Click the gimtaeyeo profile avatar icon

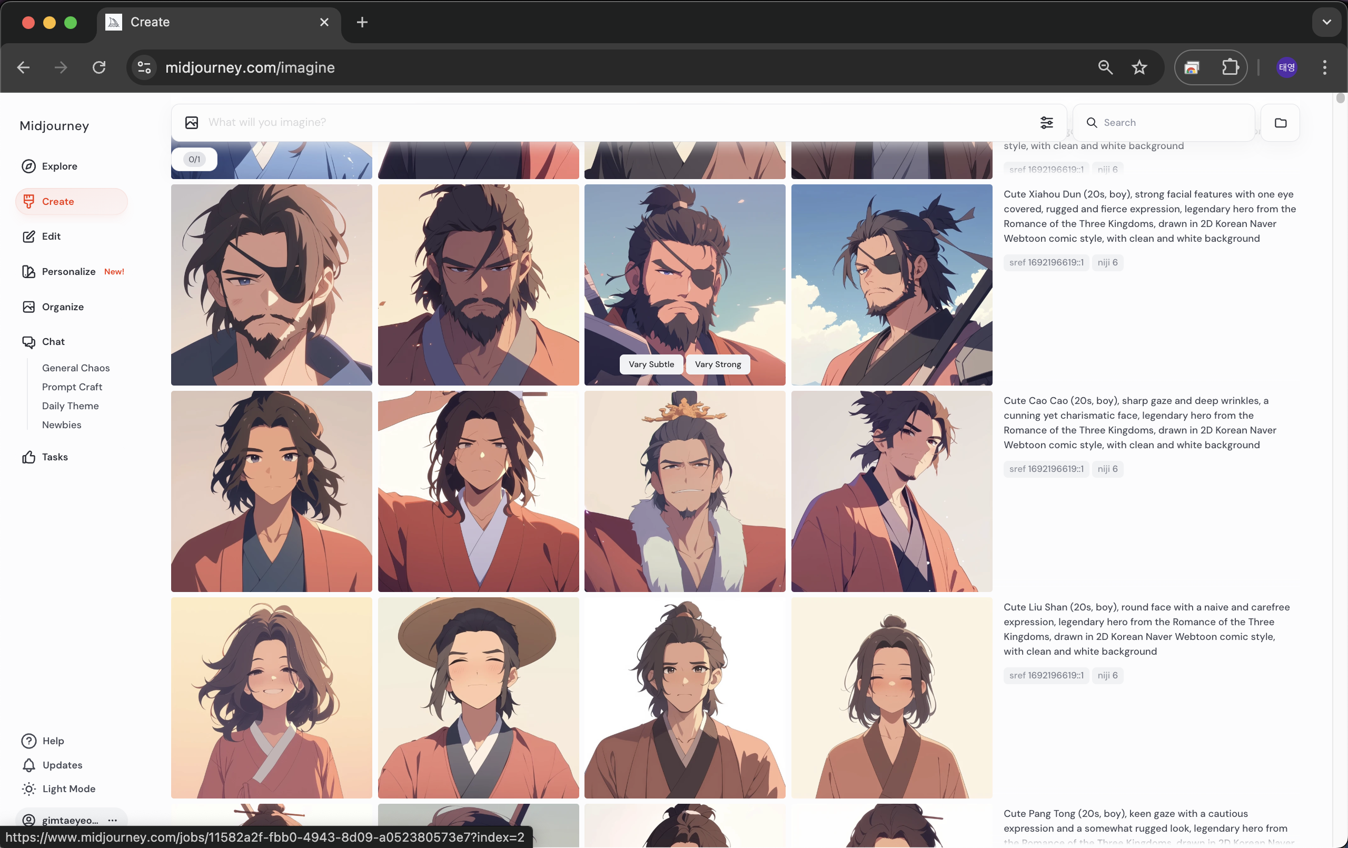coord(28,820)
